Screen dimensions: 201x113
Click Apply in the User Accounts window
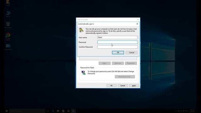(134, 86)
